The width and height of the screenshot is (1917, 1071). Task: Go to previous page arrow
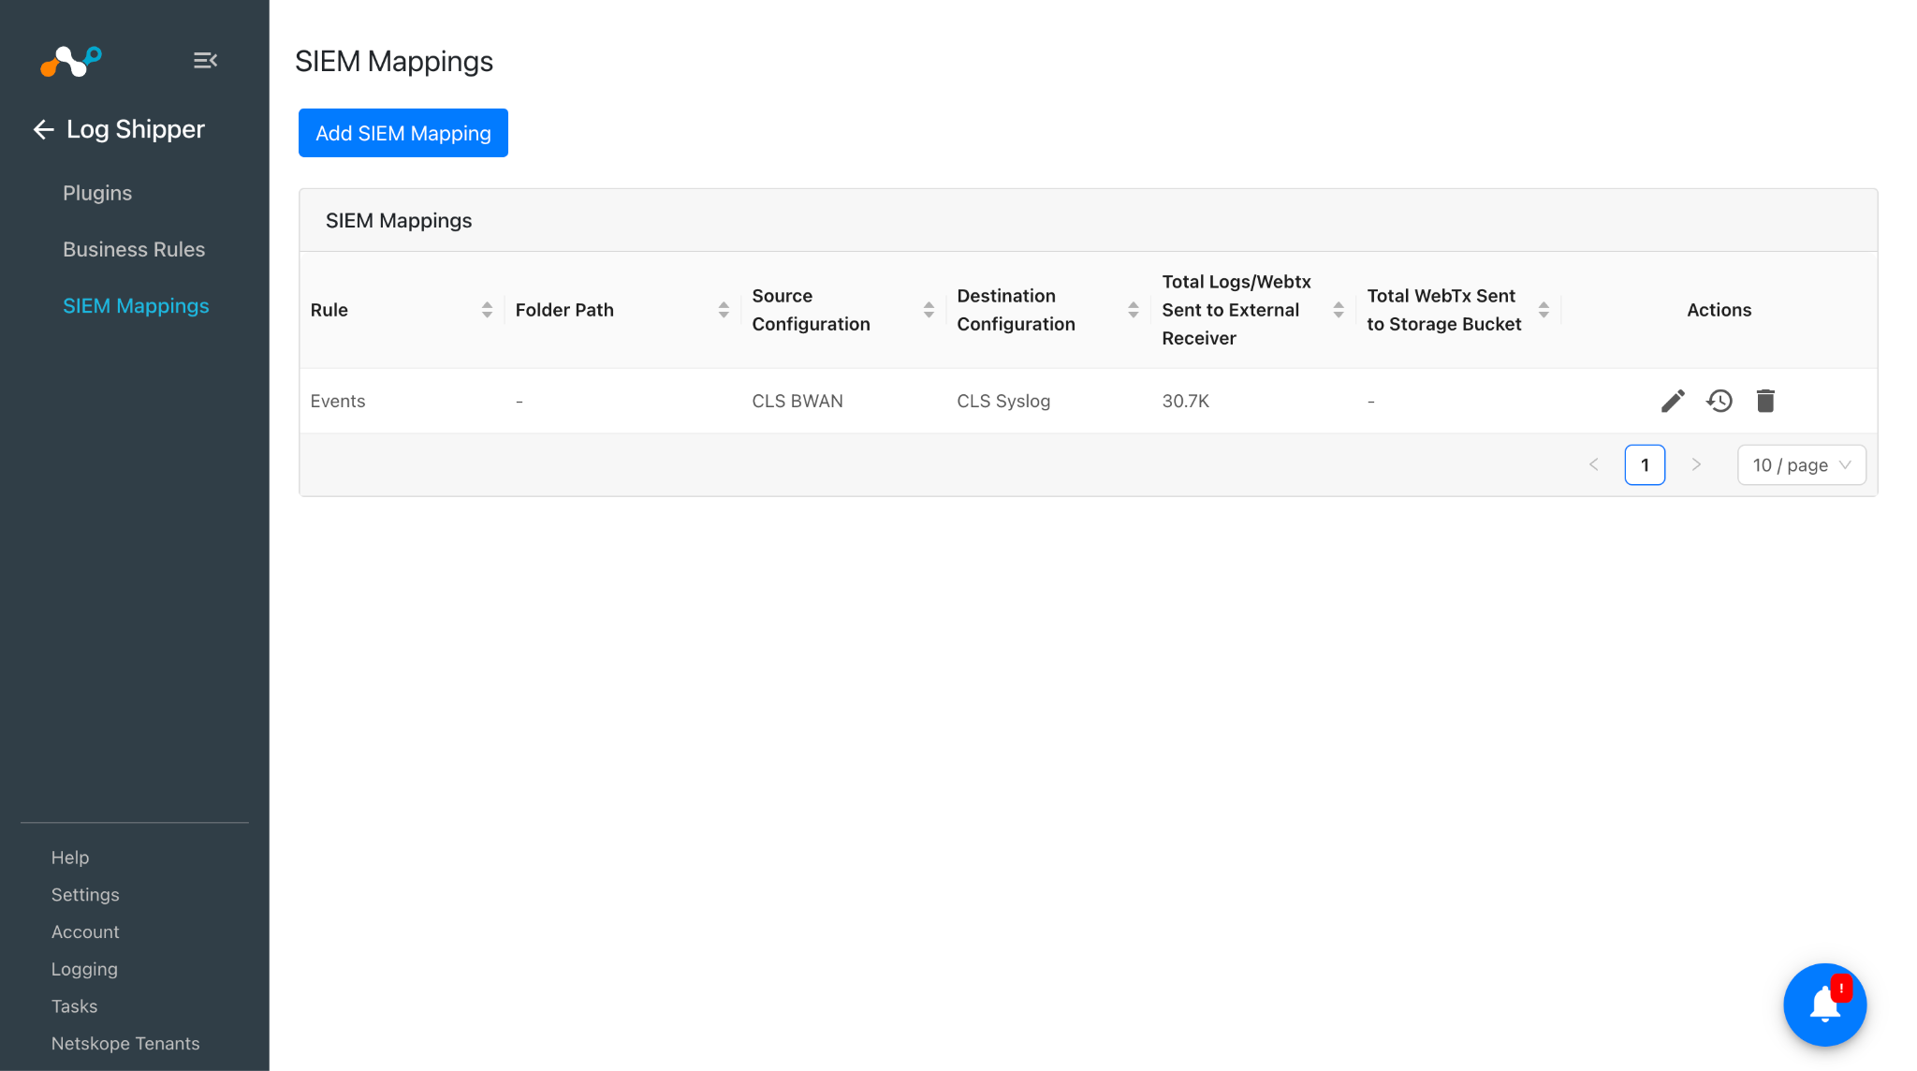click(1593, 465)
